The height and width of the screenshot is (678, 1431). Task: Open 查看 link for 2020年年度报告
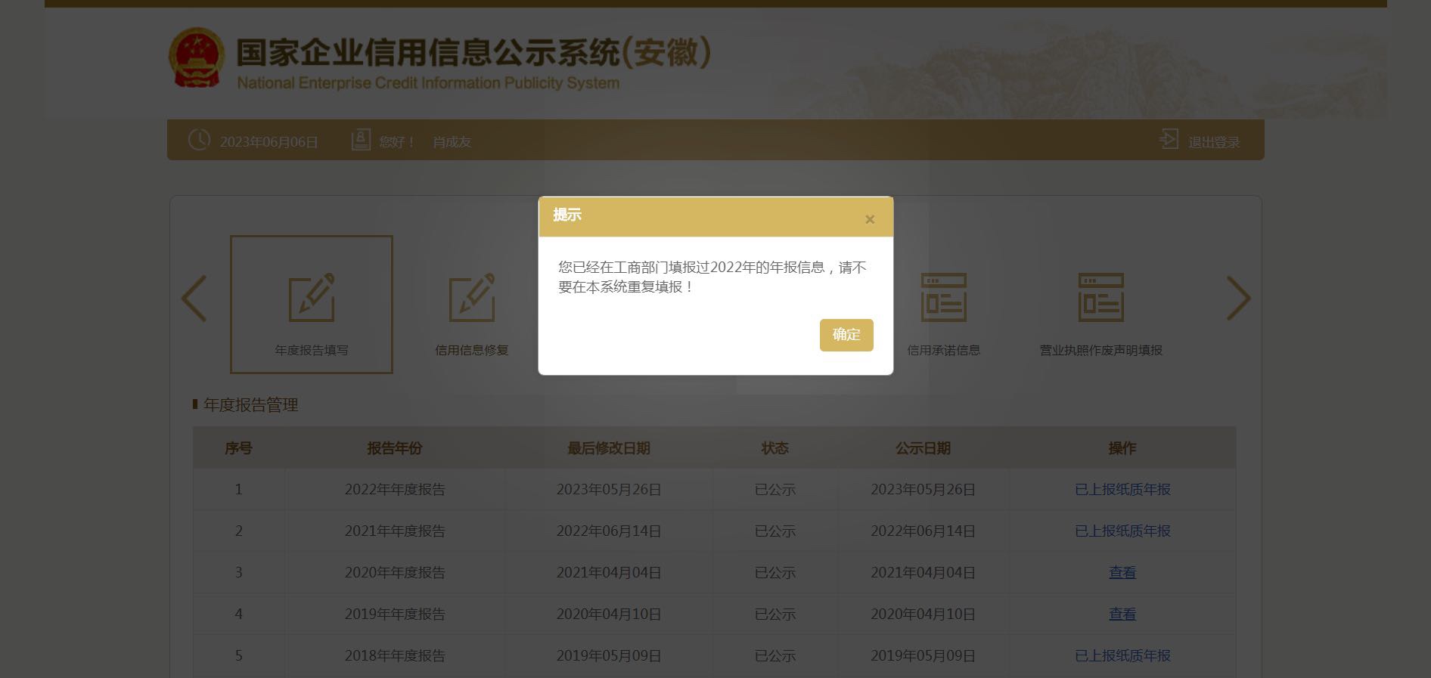click(1122, 573)
